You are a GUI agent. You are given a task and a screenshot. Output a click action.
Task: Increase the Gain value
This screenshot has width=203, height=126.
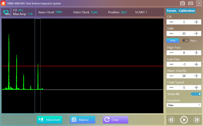coord(196,34)
